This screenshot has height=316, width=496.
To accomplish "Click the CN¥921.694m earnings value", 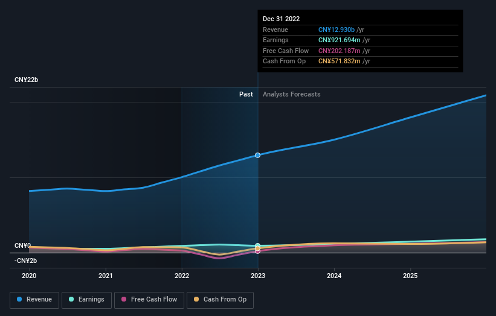I will tap(339, 40).
